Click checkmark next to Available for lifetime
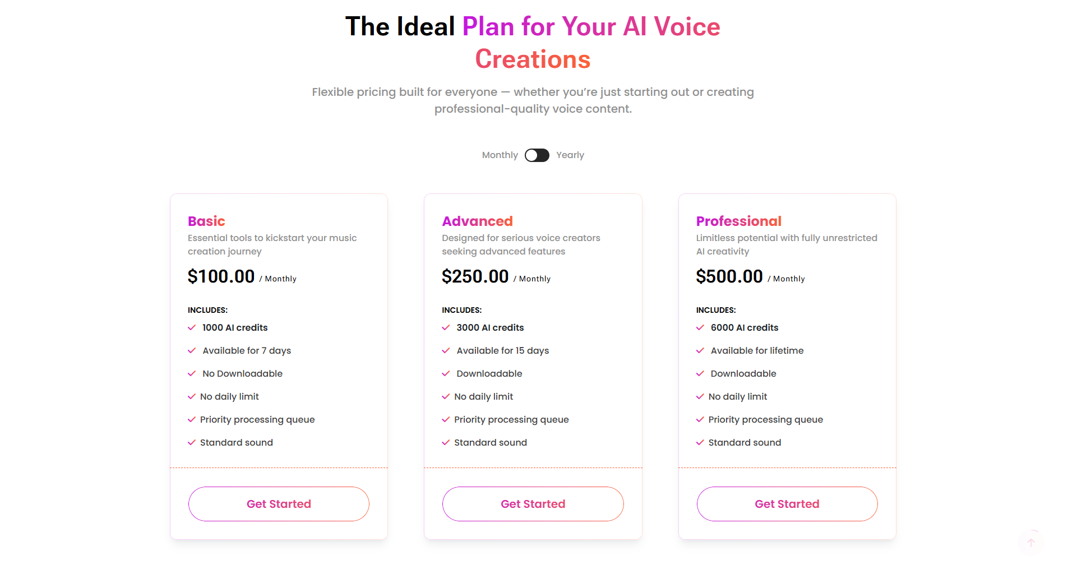The height and width of the screenshot is (583, 1068). [x=700, y=350]
